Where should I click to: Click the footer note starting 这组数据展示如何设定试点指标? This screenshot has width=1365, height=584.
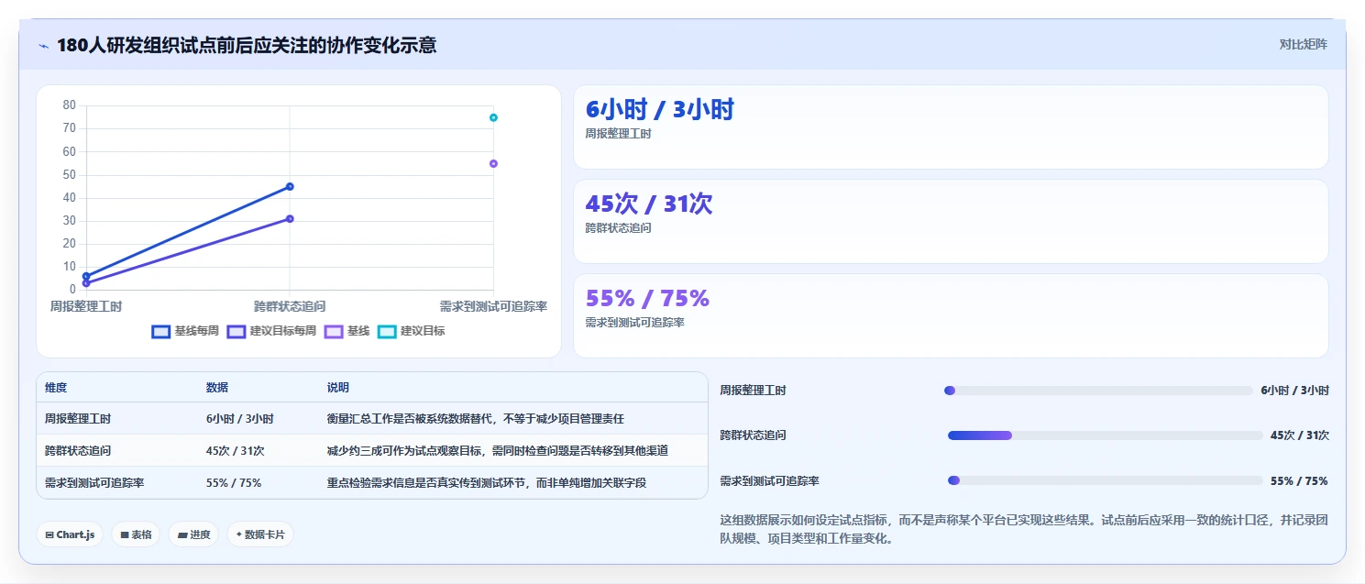point(1025,529)
